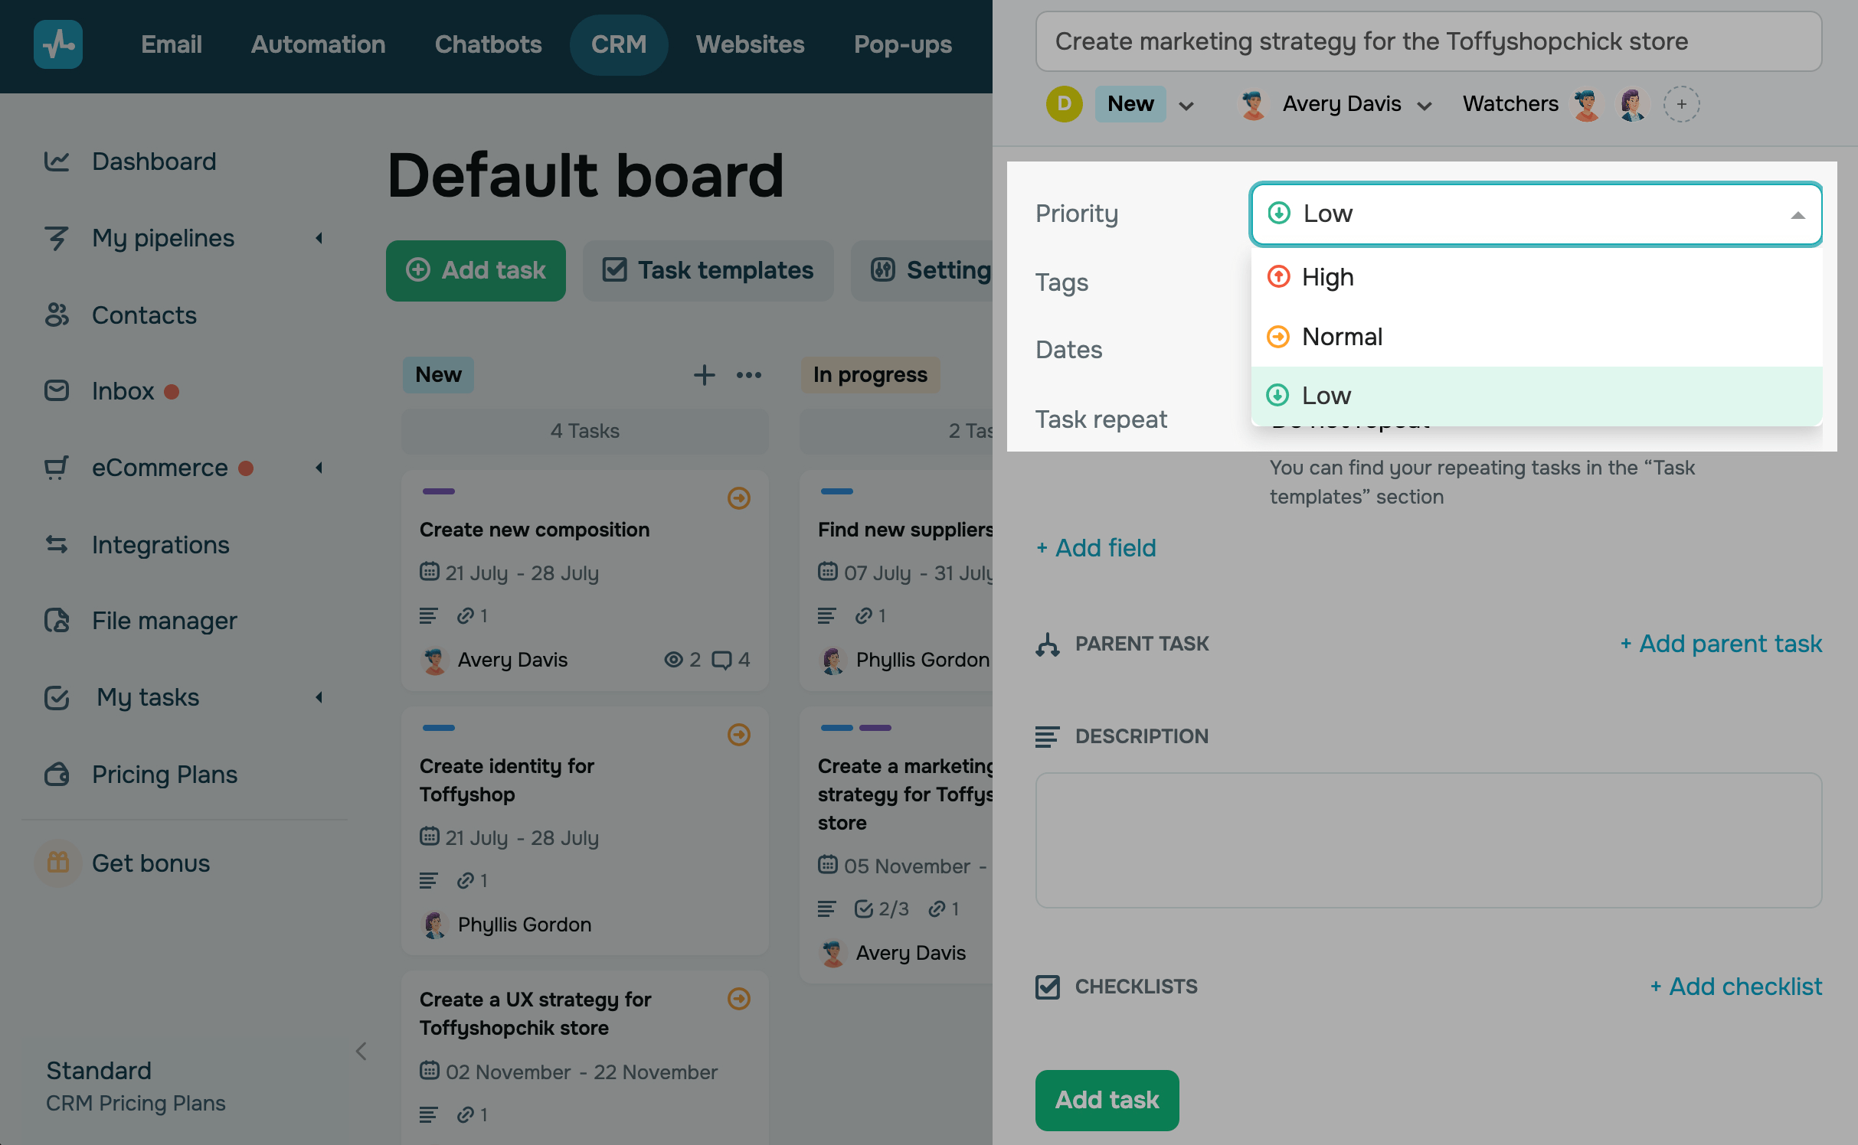Click the plus icon in New column
The image size is (1858, 1145).
tap(704, 375)
